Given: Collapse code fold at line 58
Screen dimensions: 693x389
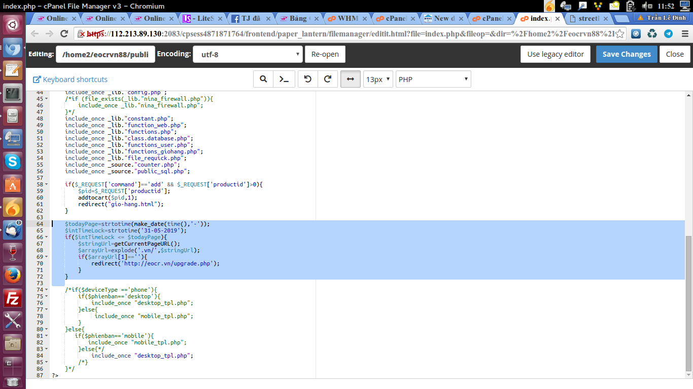Looking at the screenshot, I should click(x=47, y=184).
